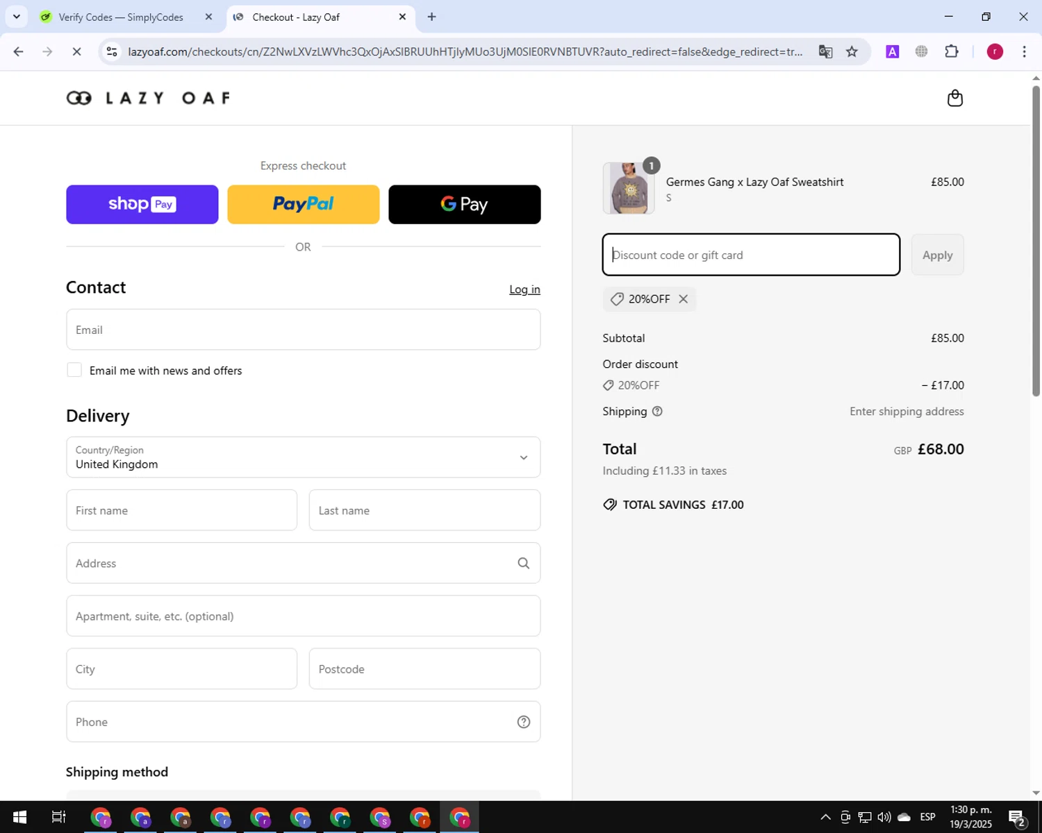Click the taskbar clock and date
Screen dimensions: 1042x833
[x=971, y=817]
